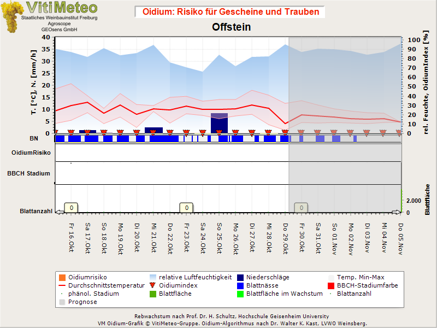Click the bright green Blattfläche im Wachstum square
Image resolution: width=437 pixels, height=328 pixels.
click(x=240, y=294)
